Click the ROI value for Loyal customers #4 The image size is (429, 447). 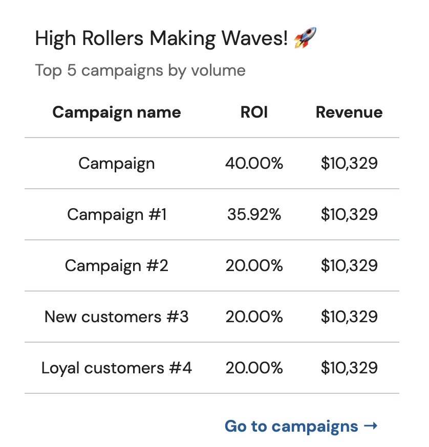254,368
